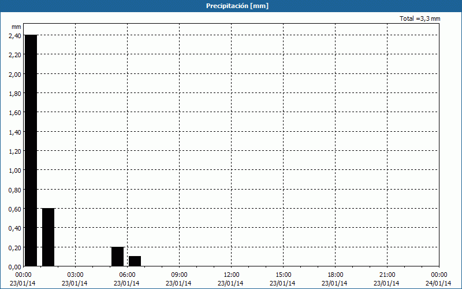Click the 12:00 time axis label
The image size is (462, 289).
232,275
